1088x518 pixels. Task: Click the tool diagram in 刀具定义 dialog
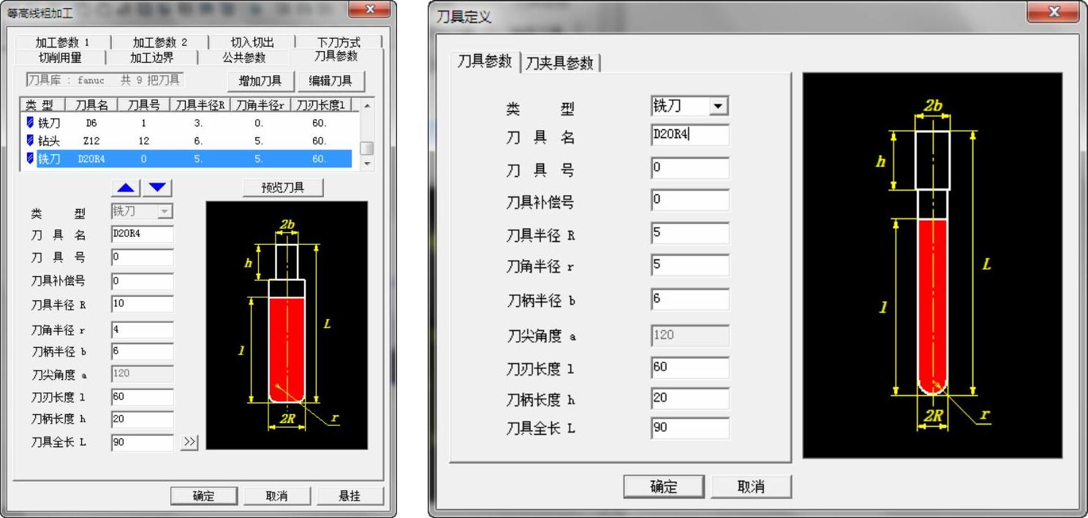(932, 265)
